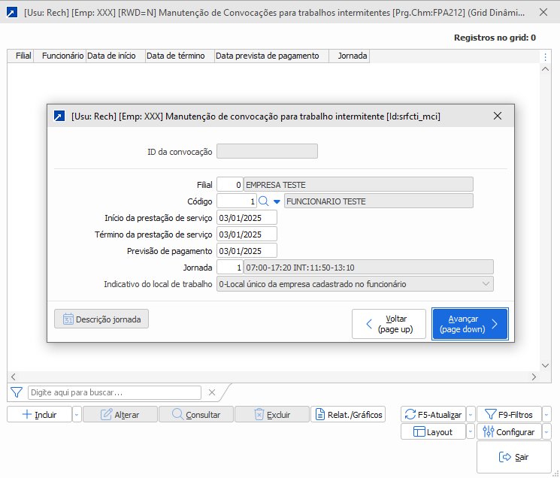Close the convocação dialog window
This screenshot has height=478, width=560.
(498, 116)
